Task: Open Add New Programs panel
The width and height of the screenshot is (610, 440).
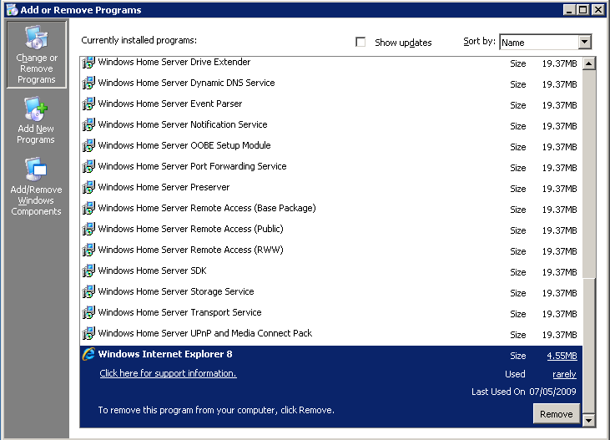Action: click(36, 120)
